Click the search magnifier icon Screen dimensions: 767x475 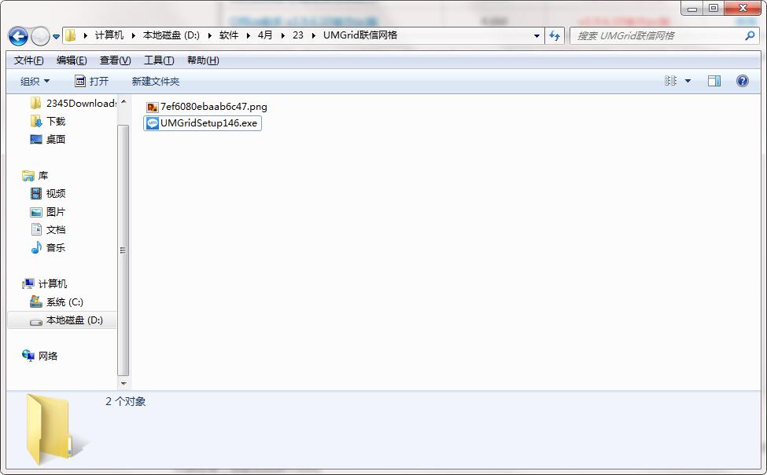point(749,35)
